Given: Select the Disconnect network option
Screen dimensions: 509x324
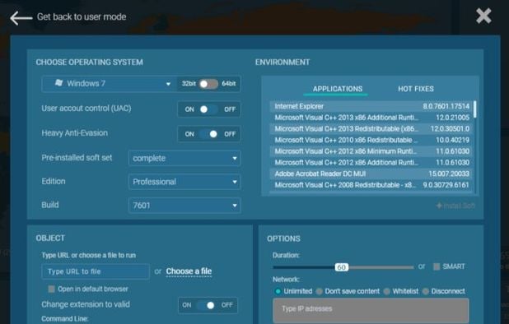Looking at the screenshot, I should coord(426,291).
